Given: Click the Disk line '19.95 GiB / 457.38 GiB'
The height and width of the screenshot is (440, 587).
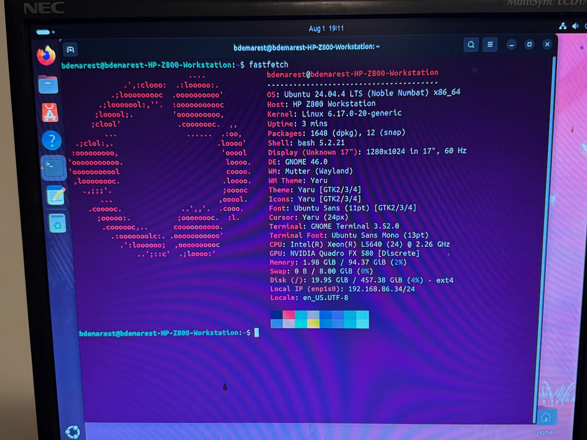Looking at the screenshot, I should point(362,280).
